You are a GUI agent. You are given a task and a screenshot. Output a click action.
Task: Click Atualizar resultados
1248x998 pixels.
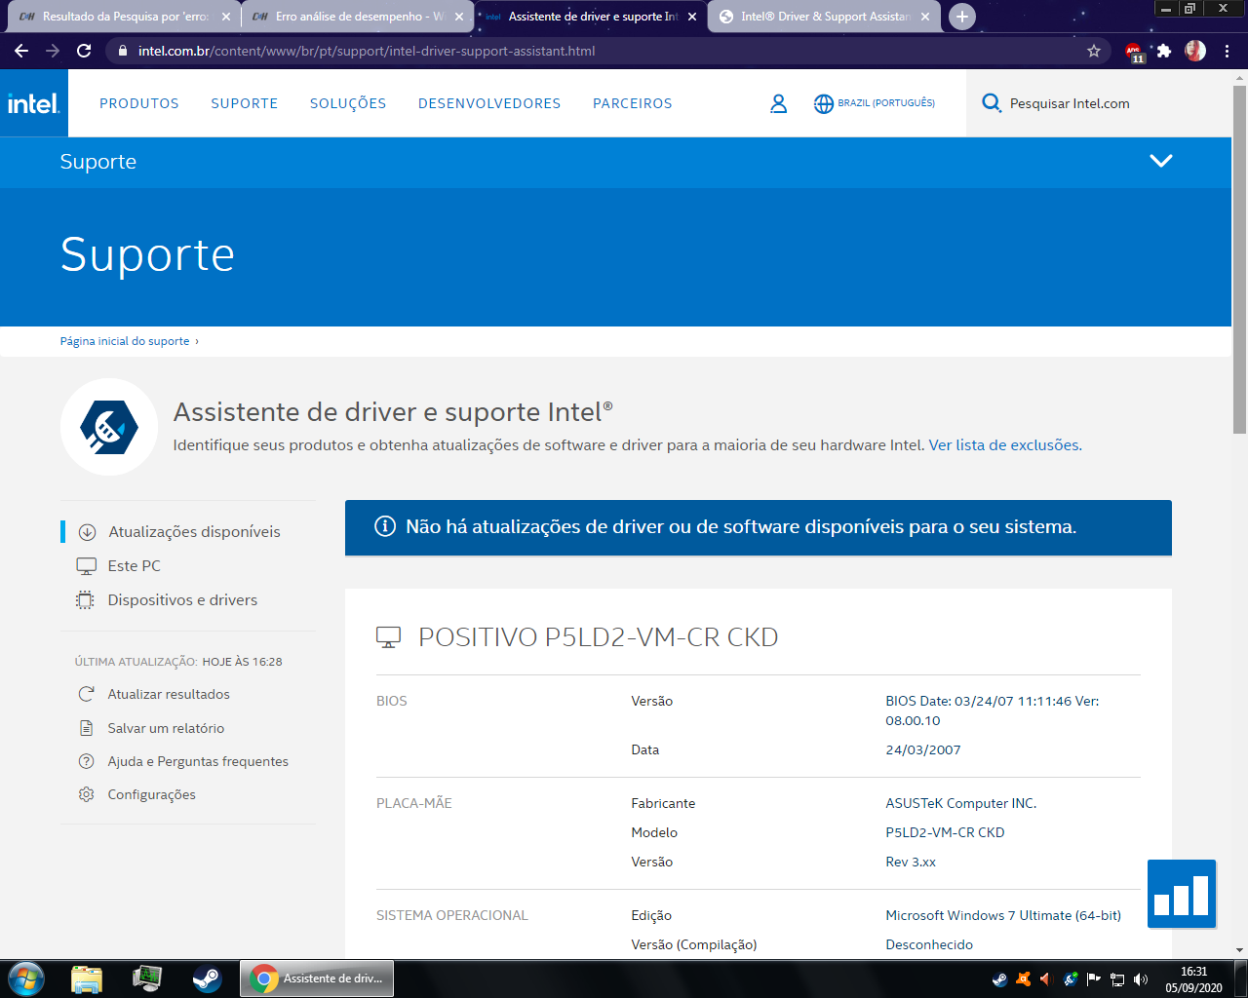click(169, 694)
